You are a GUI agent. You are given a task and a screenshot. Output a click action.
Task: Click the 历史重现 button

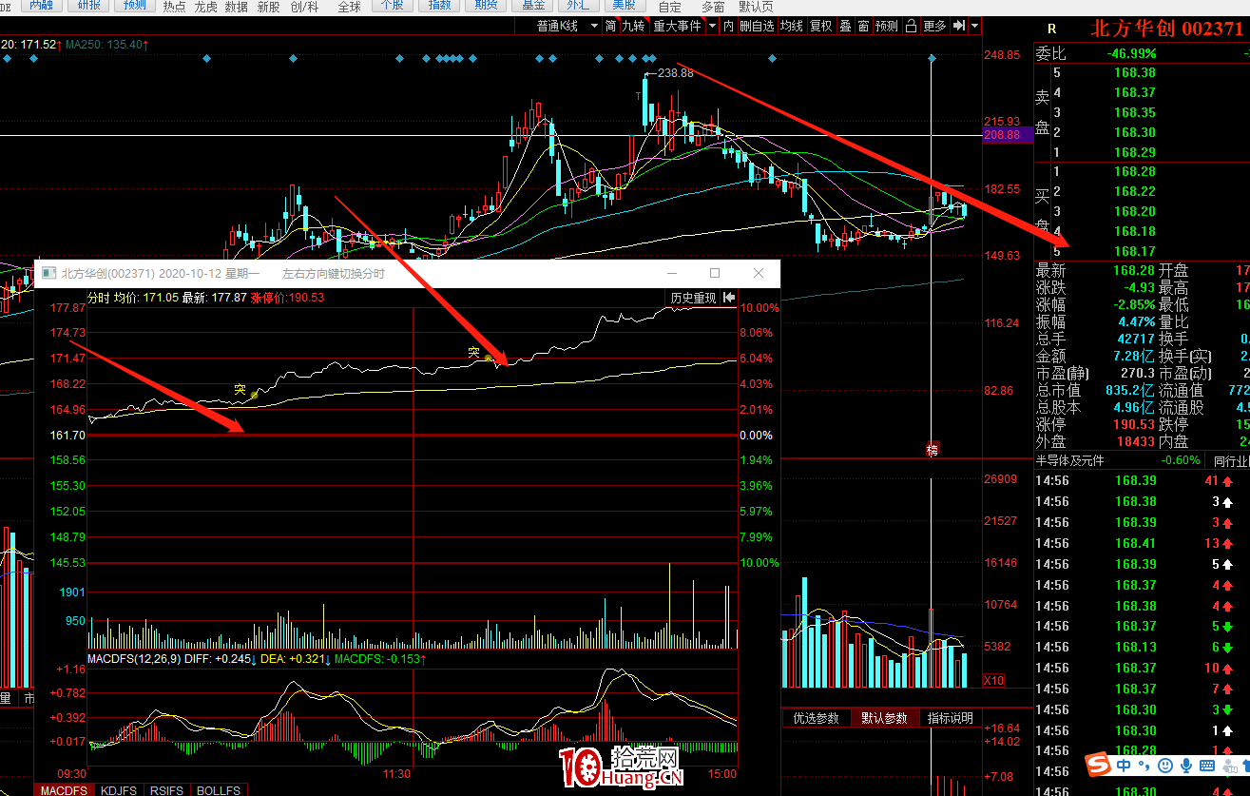[693, 298]
